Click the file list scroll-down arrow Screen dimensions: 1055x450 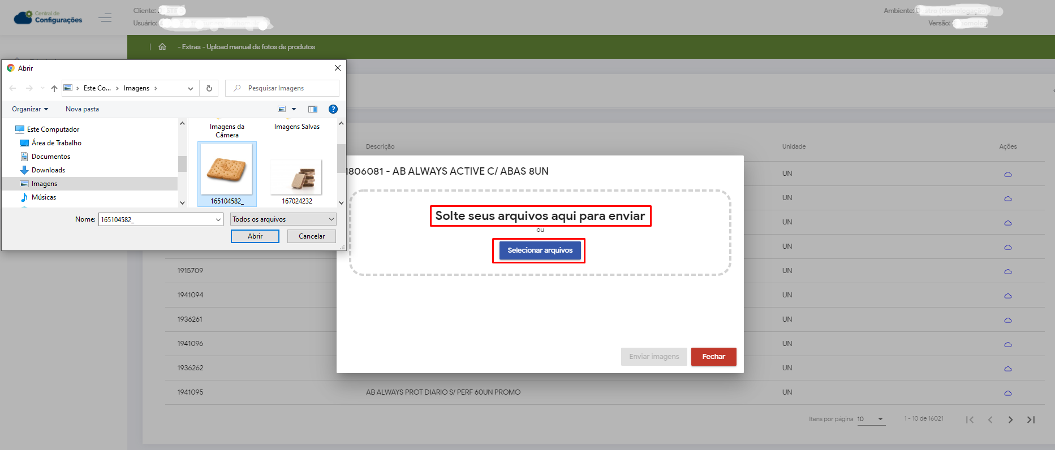pos(341,202)
